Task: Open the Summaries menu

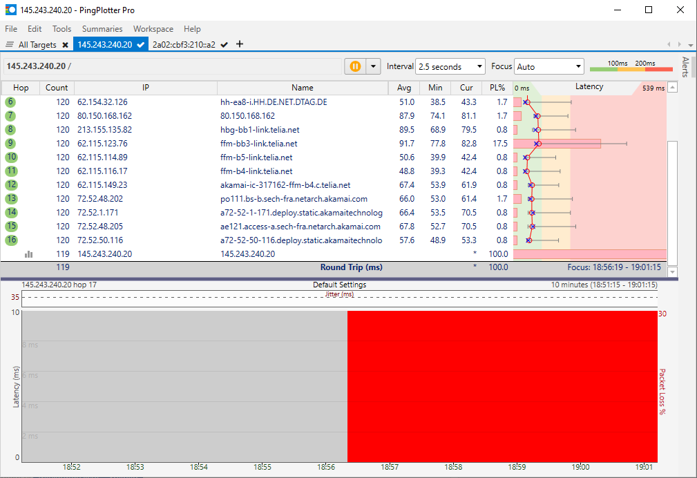Action: (102, 29)
